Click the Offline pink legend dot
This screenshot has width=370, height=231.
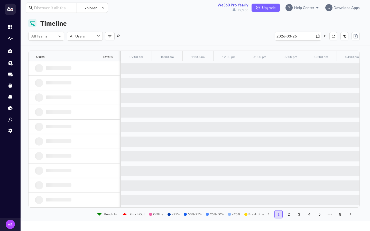point(151,214)
